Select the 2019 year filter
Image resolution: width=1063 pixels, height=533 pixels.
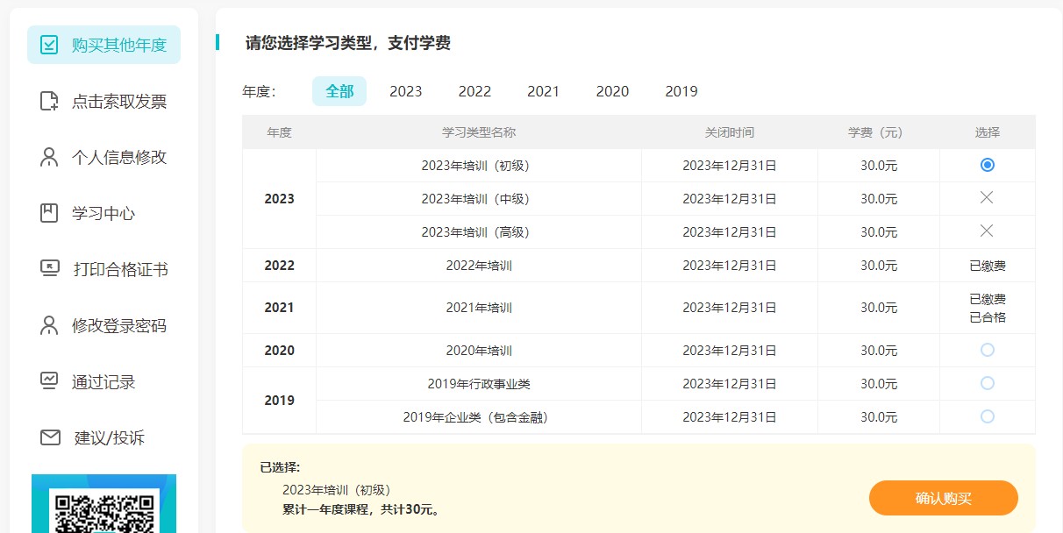[681, 91]
